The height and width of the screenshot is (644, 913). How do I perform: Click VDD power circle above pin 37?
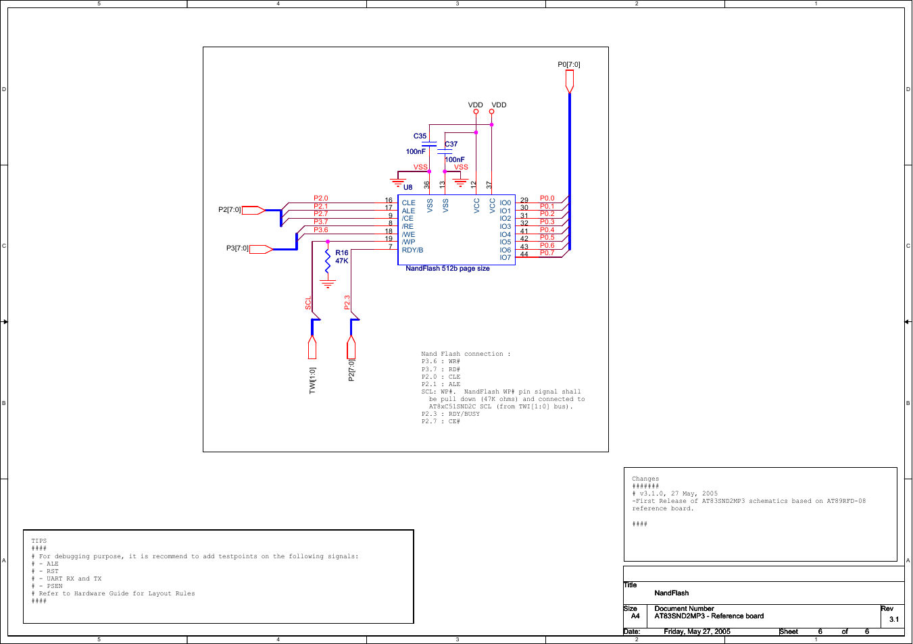pyautogui.click(x=491, y=111)
